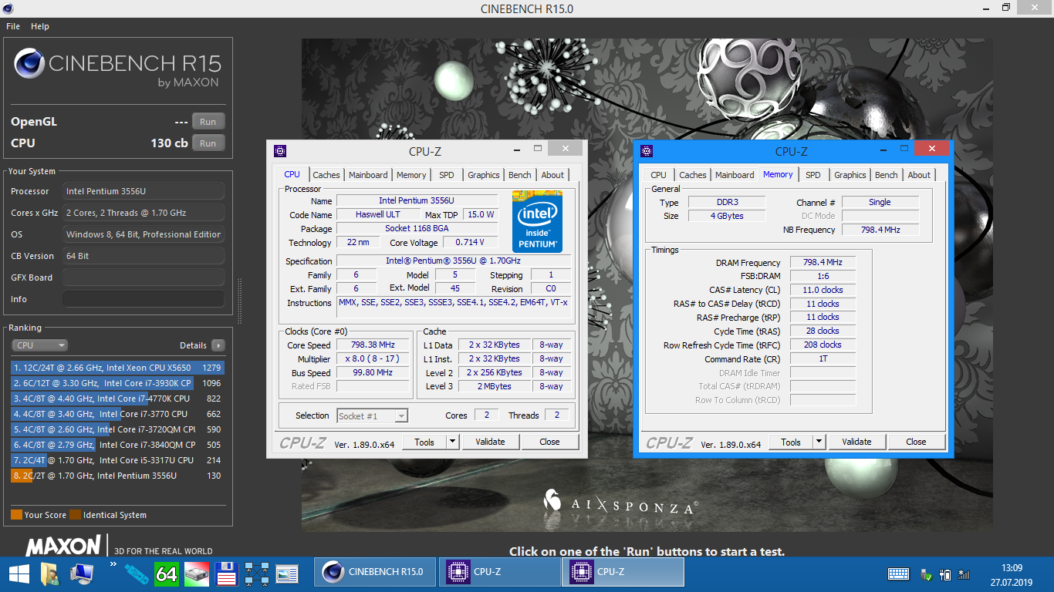Click Validate in left CPU-Z window
Screen dimensions: 1054x592
[490, 442]
